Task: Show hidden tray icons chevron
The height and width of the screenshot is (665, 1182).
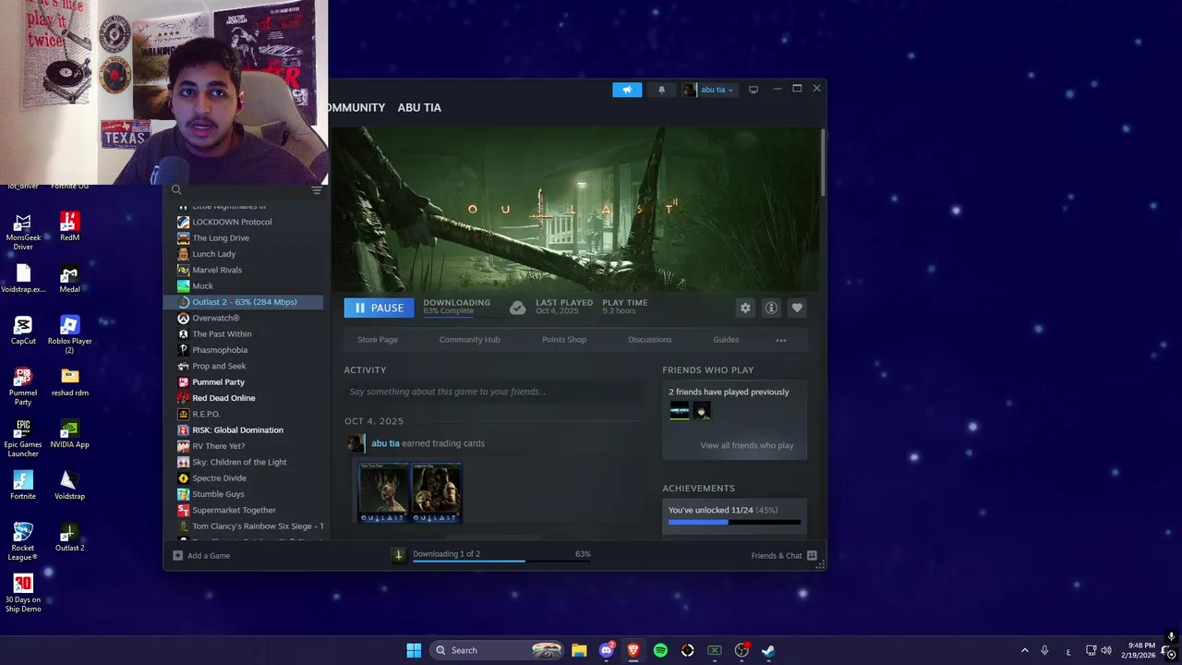Action: pyautogui.click(x=1024, y=650)
